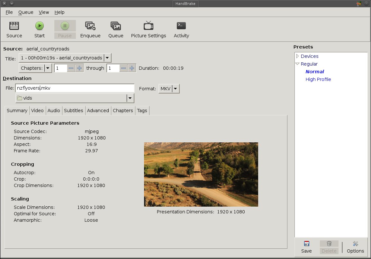The image size is (371, 259).
Task: Show the Activity log window
Action: 181,26
